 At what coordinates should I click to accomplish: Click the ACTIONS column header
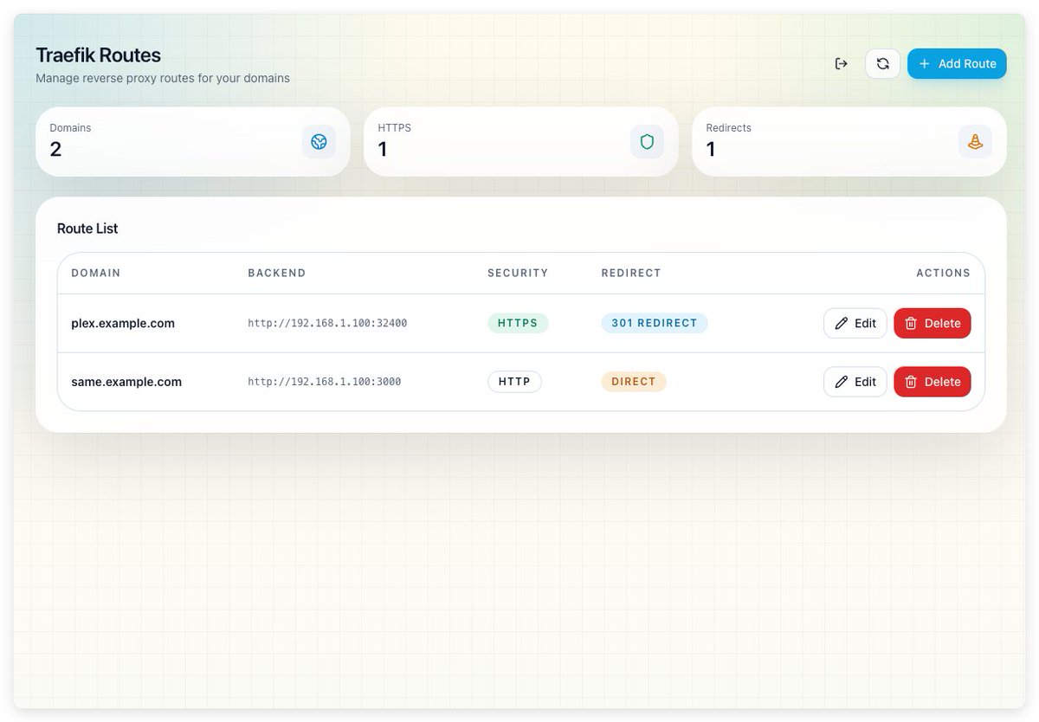944,273
